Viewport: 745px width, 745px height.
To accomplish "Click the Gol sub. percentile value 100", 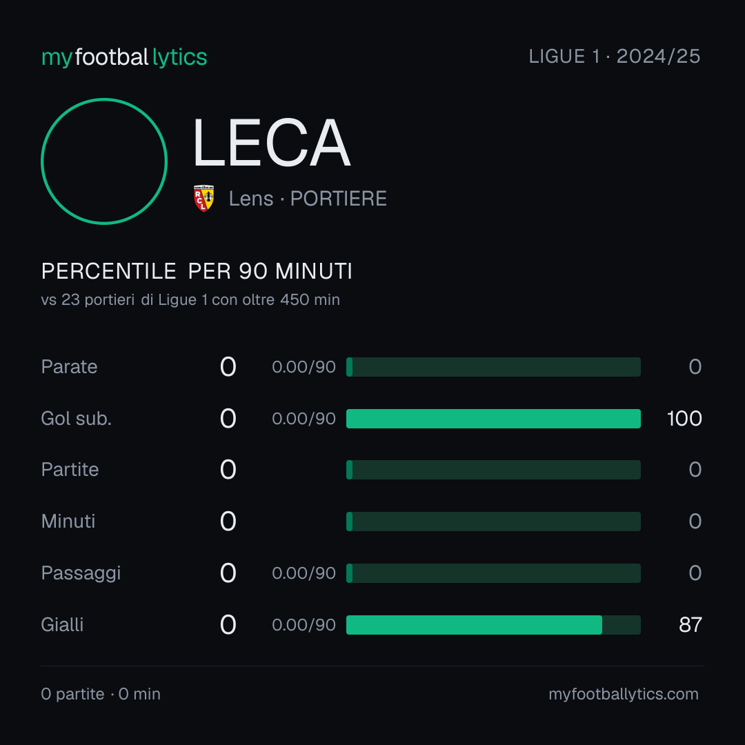I will click(x=684, y=419).
